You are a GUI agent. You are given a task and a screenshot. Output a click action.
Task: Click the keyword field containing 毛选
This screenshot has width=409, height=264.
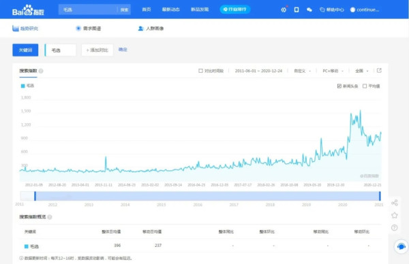61,50
